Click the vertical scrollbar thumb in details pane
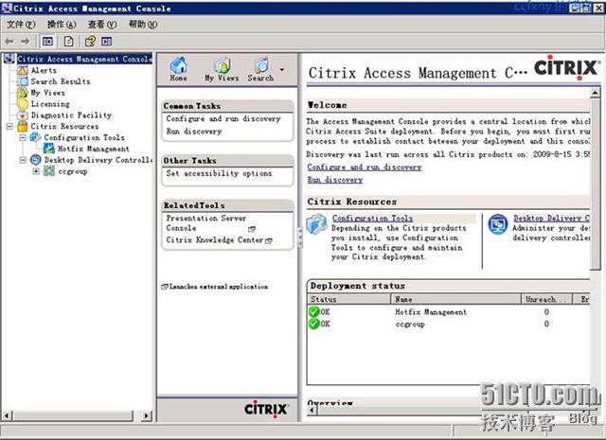 point(596,184)
